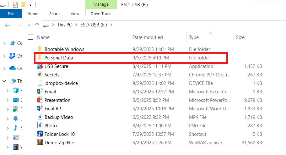
Task: Click the drive icon in address bar
Action: [46, 25]
